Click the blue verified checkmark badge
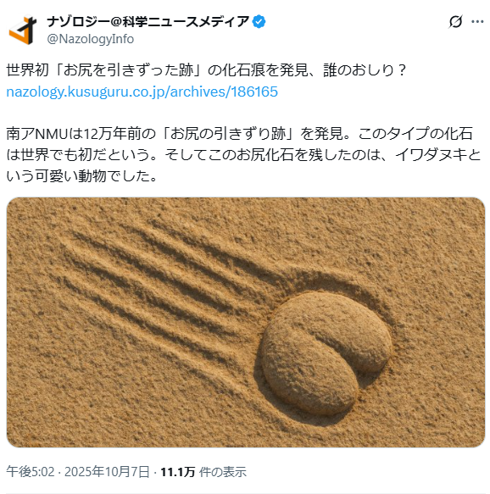The height and width of the screenshot is (494, 490). [x=259, y=22]
